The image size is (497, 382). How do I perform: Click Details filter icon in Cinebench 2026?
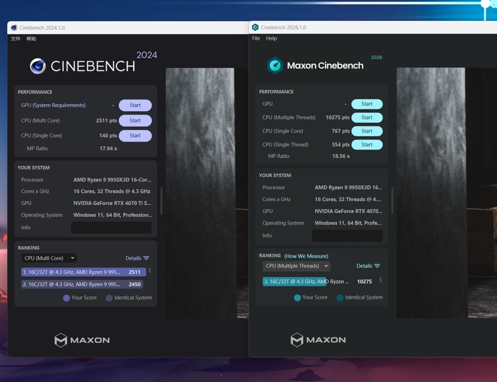377,266
